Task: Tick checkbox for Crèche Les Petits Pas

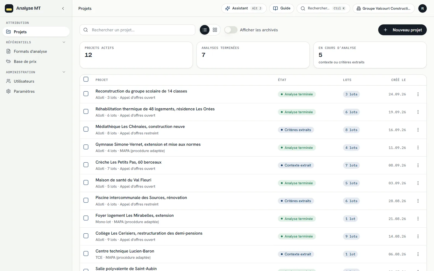Action: 86,165
